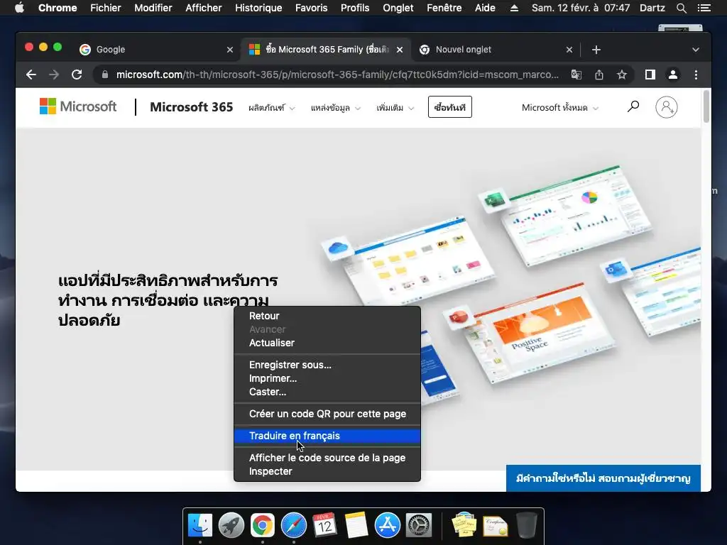Viewport: 727px width, 545px height.
Task: Click the page vertical scrollbar thumb
Action: tap(706, 107)
